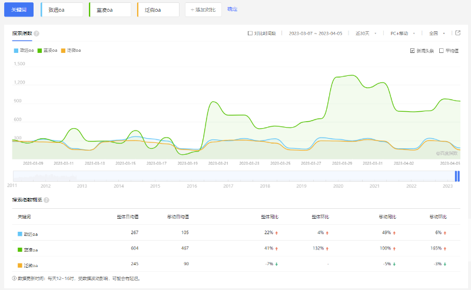Click the 蓝凌oa green legend marker
Image resolution: width=471 pixels, height=290 pixels.
coord(40,51)
